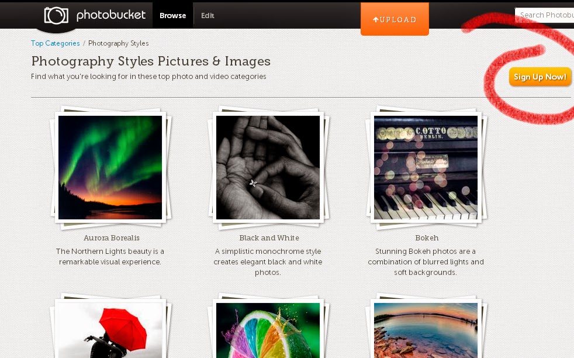Image resolution: width=574 pixels, height=358 pixels.
Task: Click the Photography Styles Pictures & Images heading
Action: tap(151, 61)
